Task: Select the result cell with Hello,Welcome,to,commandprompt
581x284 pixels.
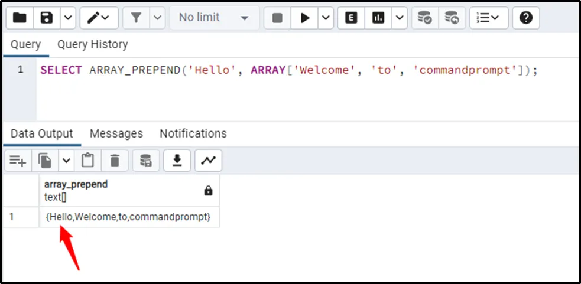Action: coord(128,217)
